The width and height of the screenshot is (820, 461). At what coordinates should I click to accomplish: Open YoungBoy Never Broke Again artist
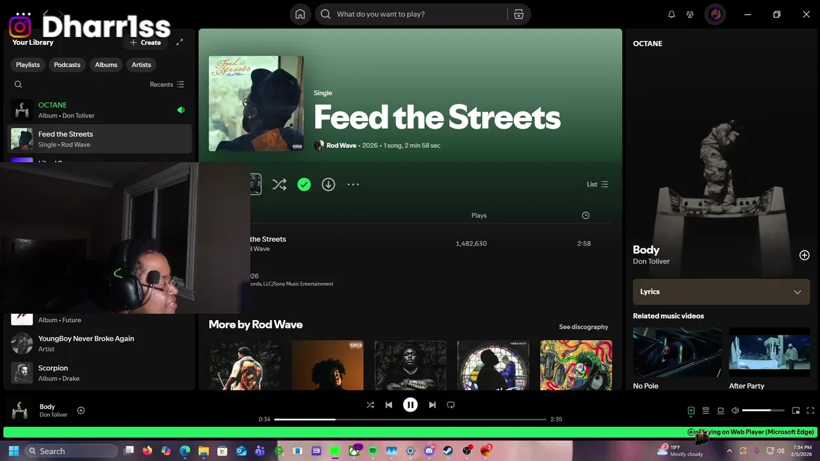tap(100, 343)
